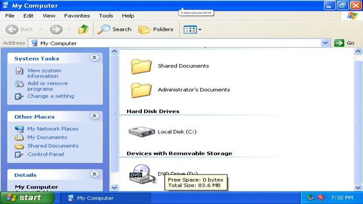363x204 pixels.
Task: Open My Network Places link
Action: (x=53, y=129)
